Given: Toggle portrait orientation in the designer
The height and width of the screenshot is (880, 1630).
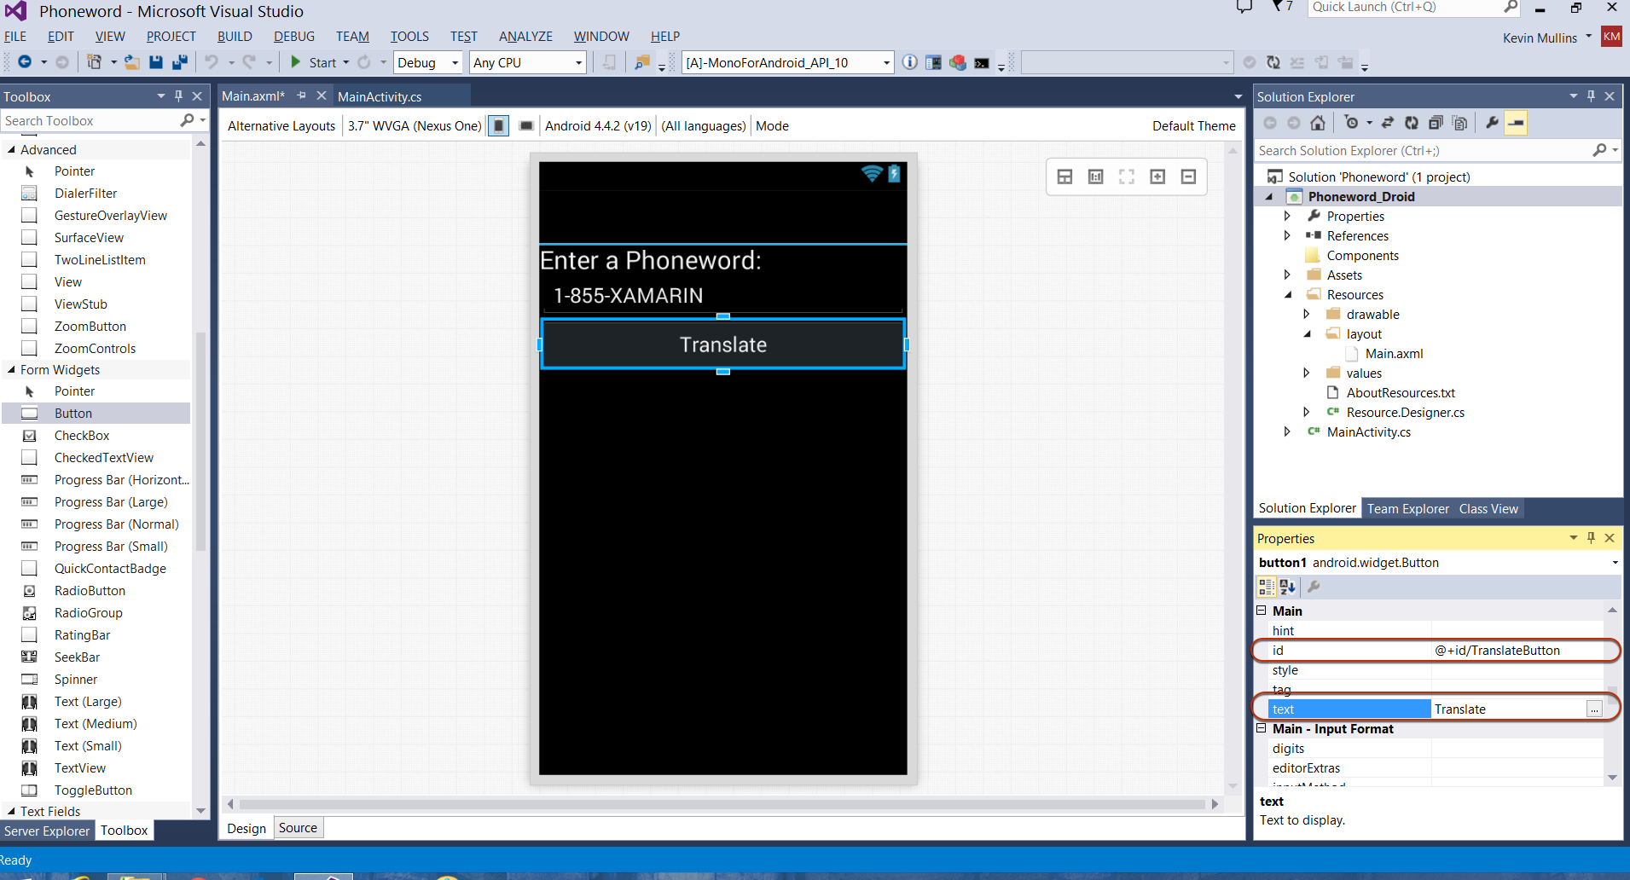Looking at the screenshot, I should [499, 126].
